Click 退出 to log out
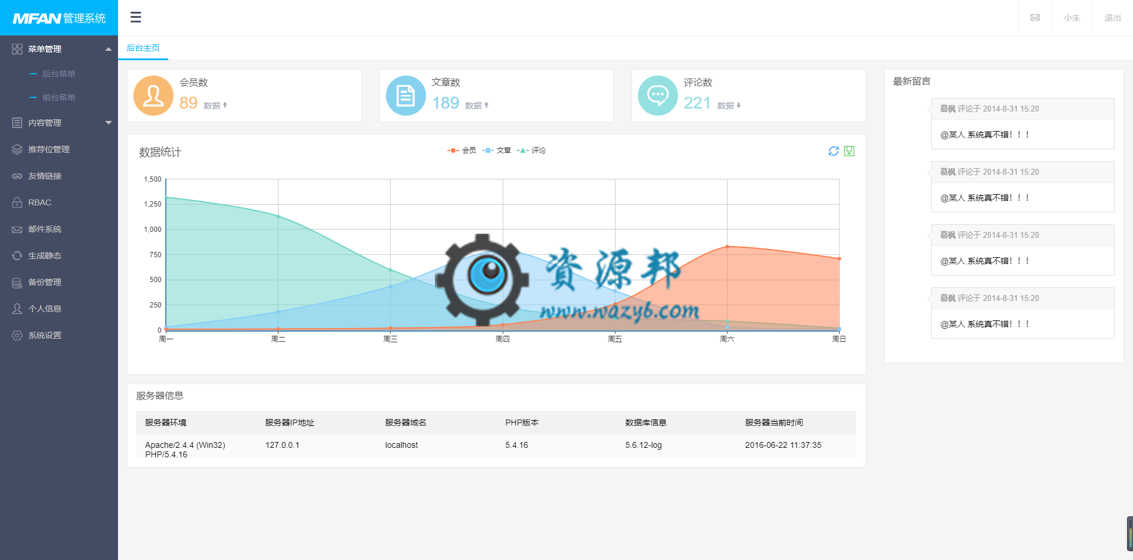The height and width of the screenshot is (560, 1133). 1112,18
